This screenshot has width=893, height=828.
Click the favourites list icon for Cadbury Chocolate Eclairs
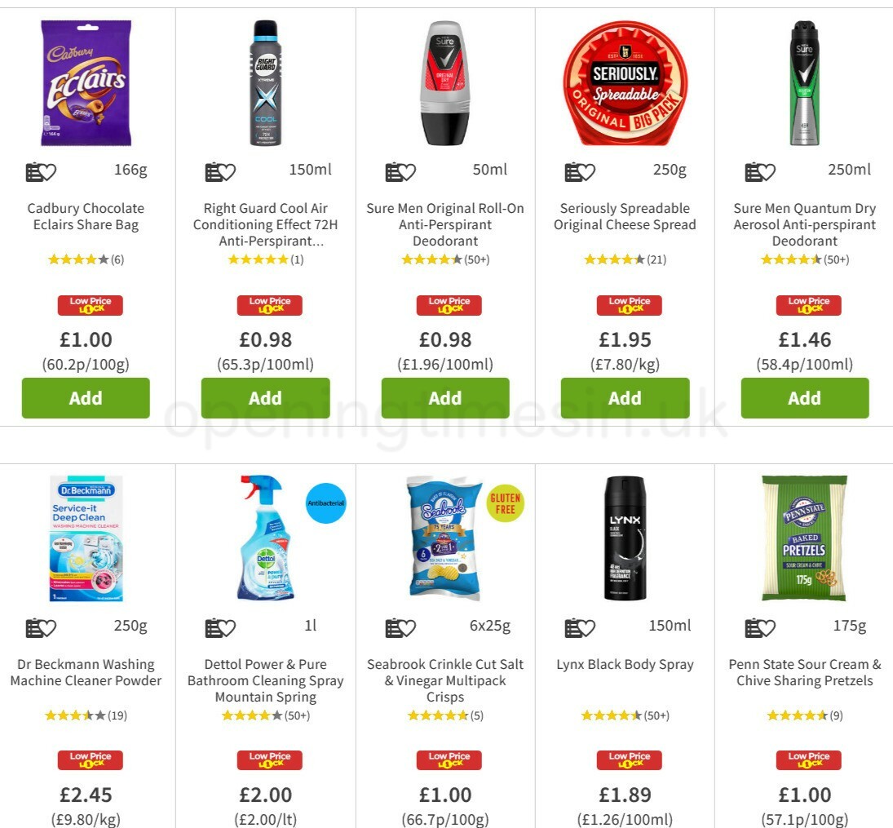click(40, 170)
